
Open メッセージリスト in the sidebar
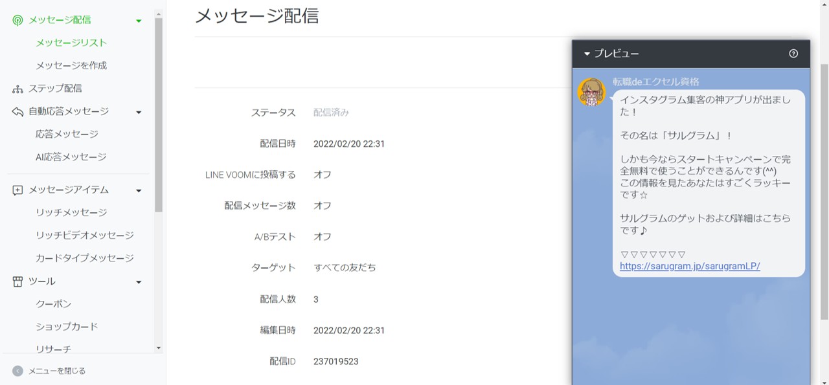tap(71, 43)
